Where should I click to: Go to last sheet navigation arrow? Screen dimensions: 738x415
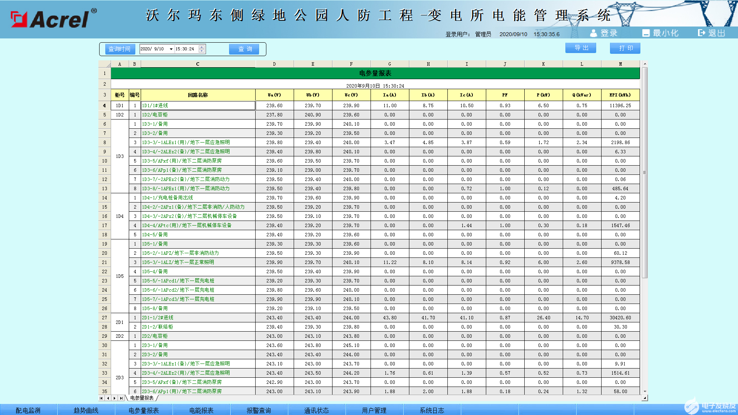(x=121, y=398)
